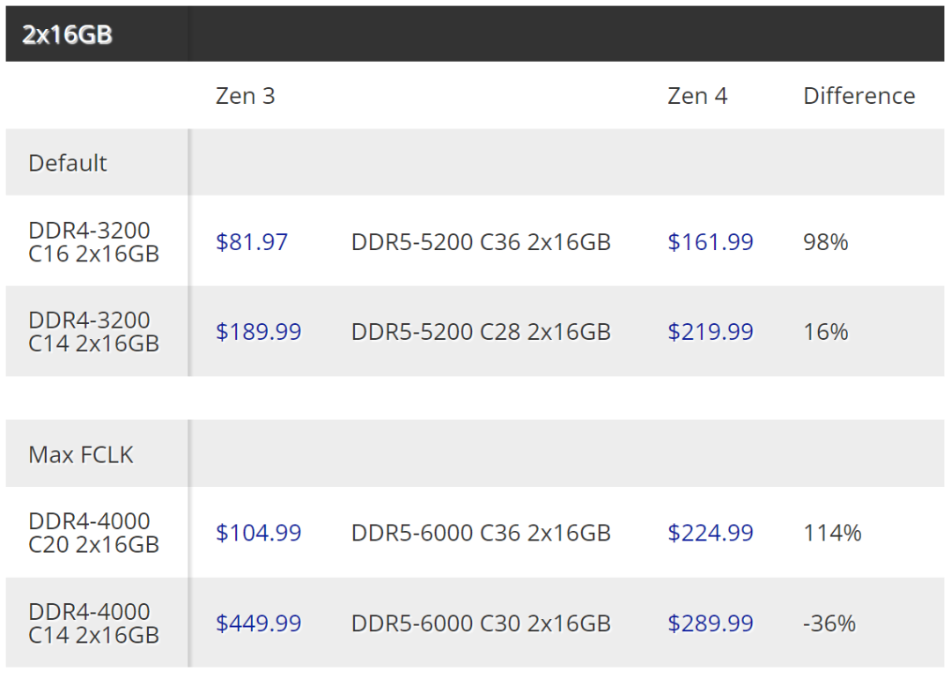Click the -36% difference value
This screenshot has height=678, width=951.
829,623
